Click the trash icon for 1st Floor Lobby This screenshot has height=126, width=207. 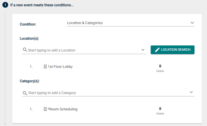pos(160,66)
